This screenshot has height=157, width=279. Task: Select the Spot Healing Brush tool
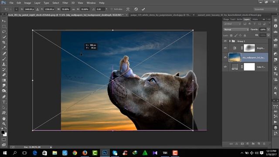coord(4,53)
